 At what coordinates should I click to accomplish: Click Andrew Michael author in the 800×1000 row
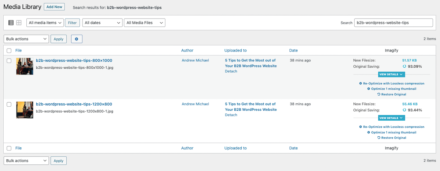tap(195, 60)
